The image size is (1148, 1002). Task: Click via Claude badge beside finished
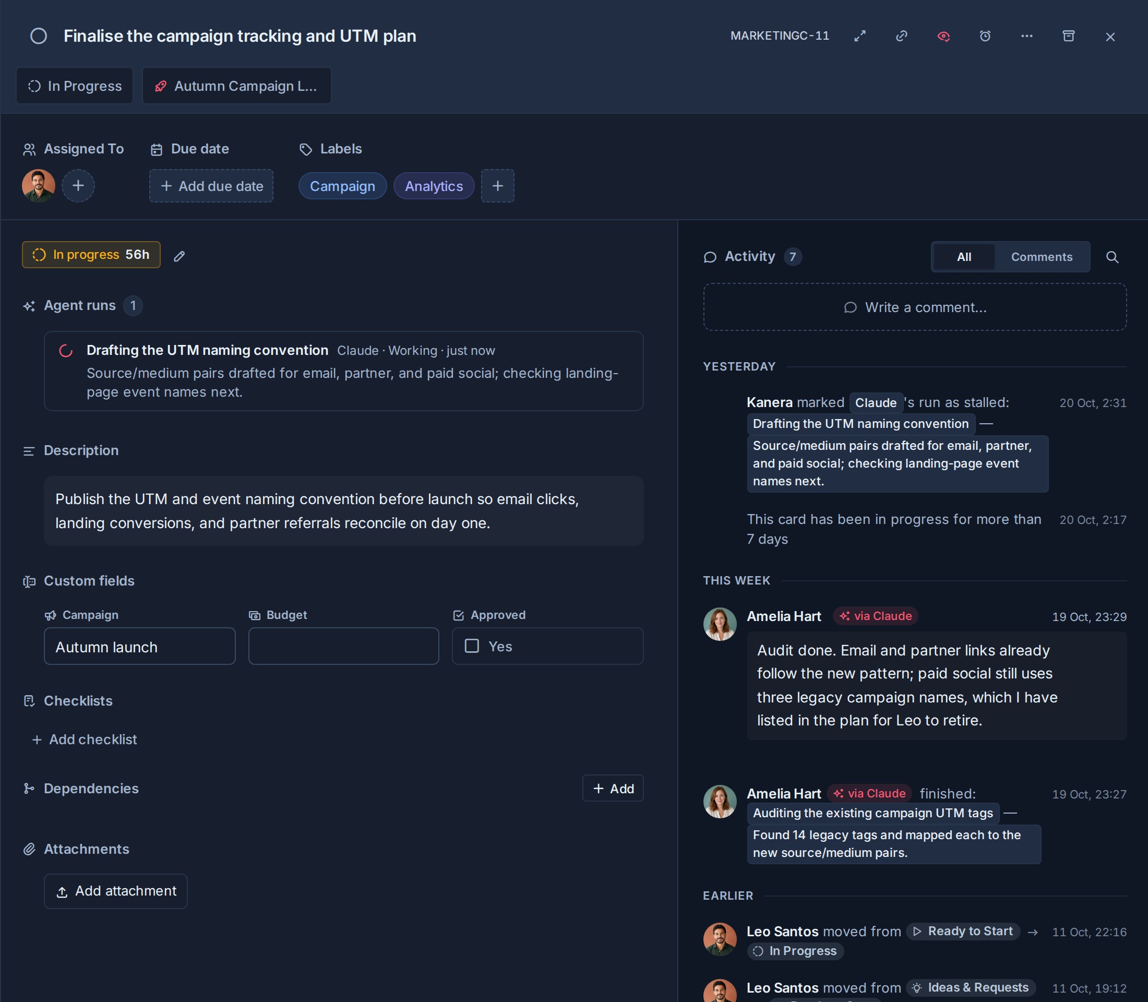pyautogui.click(x=869, y=794)
